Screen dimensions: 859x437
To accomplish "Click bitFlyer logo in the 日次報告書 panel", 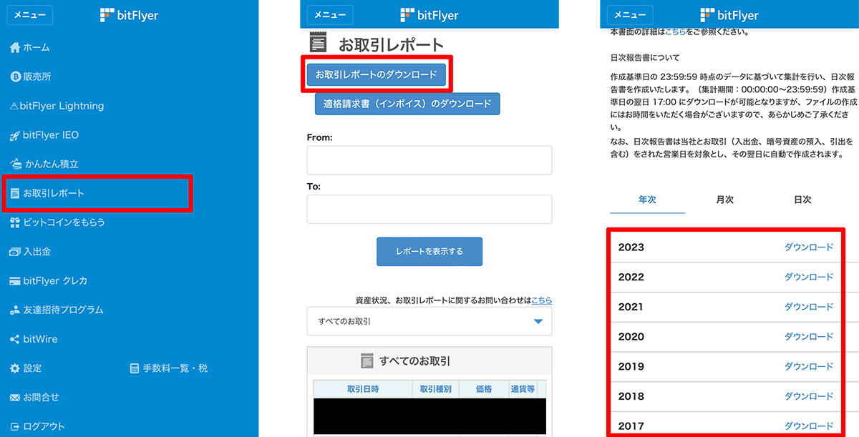I will point(729,15).
